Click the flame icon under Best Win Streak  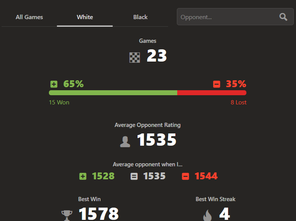(207, 215)
